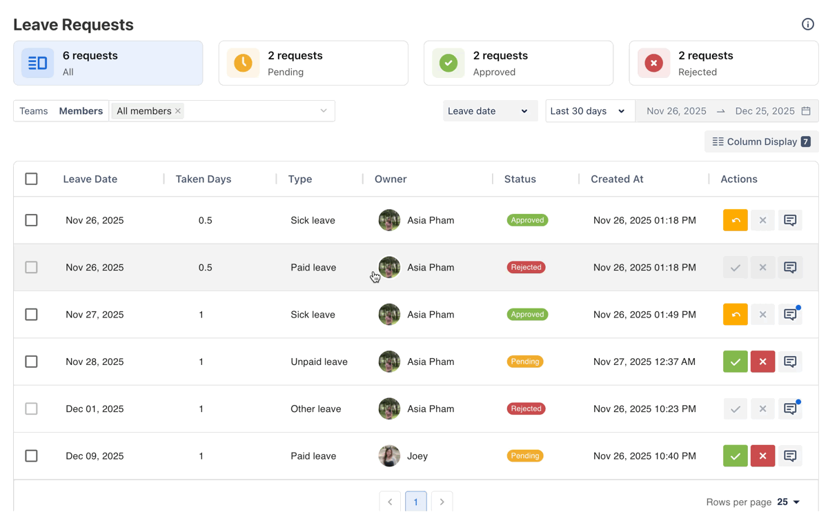The height and width of the screenshot is (512, 828).
Task: Reject Joey's Dec 09 Paid leave request
Action: [x=762, y=456]
